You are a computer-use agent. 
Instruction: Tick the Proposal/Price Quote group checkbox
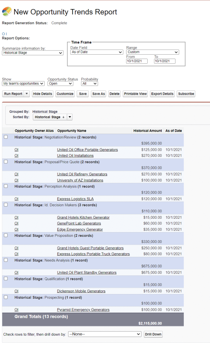pyautogui.click(x=6, y=162)
